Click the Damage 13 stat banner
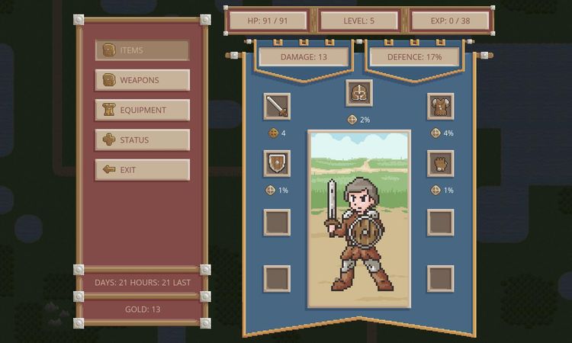 pos(303,56)
